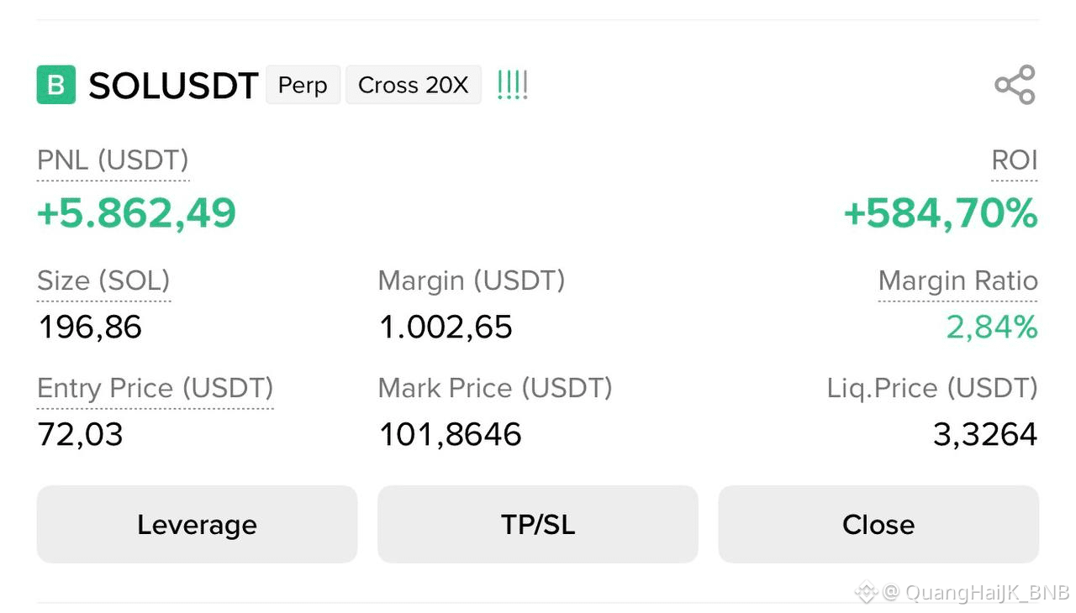The width and height of the screenshot is (1076, 613).
Task: Select the +584,70% ROI value
Action: click(941, 213)
